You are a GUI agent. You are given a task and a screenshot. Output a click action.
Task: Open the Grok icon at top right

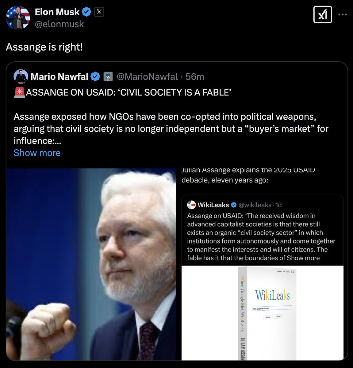click(x=322, y=14)
